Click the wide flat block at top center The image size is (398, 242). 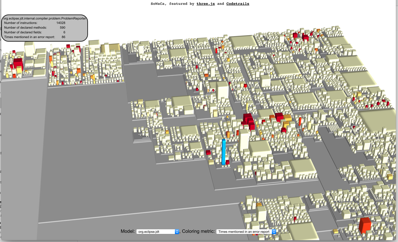[243, 41]
